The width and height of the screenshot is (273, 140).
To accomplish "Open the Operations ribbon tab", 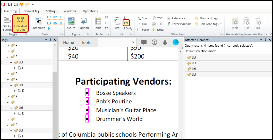I will coord(90,11).
